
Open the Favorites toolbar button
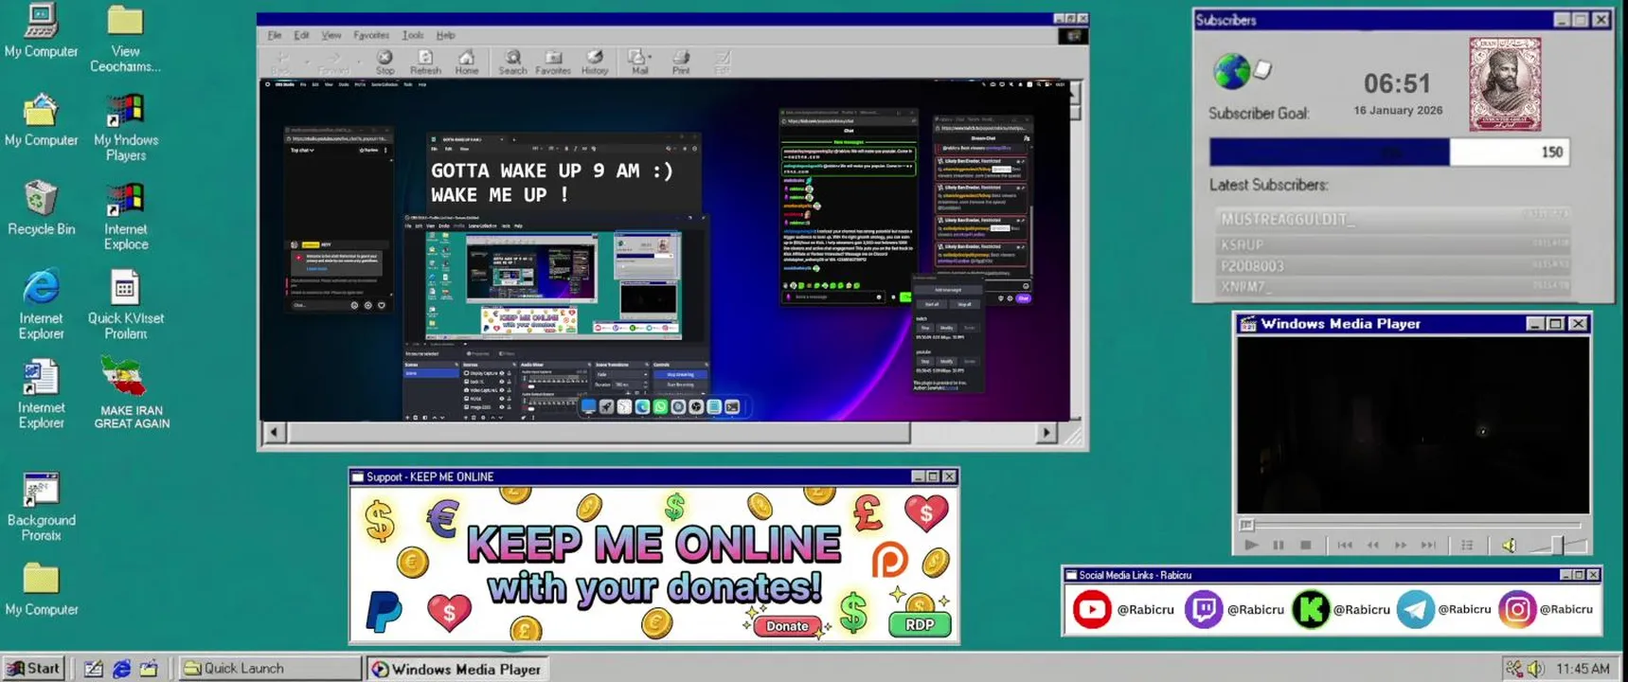(553, 63)
